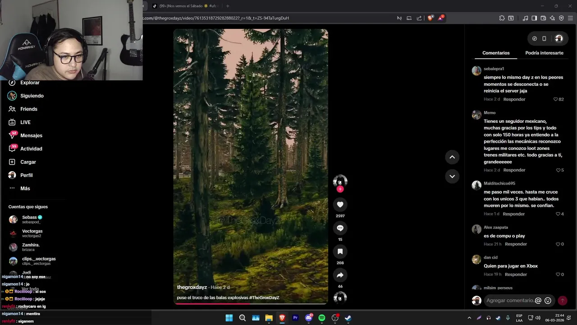The width and height of the screenshot is (577, 325).
Task: Open Brave Shields lion icon
Action: click(430, 18)
